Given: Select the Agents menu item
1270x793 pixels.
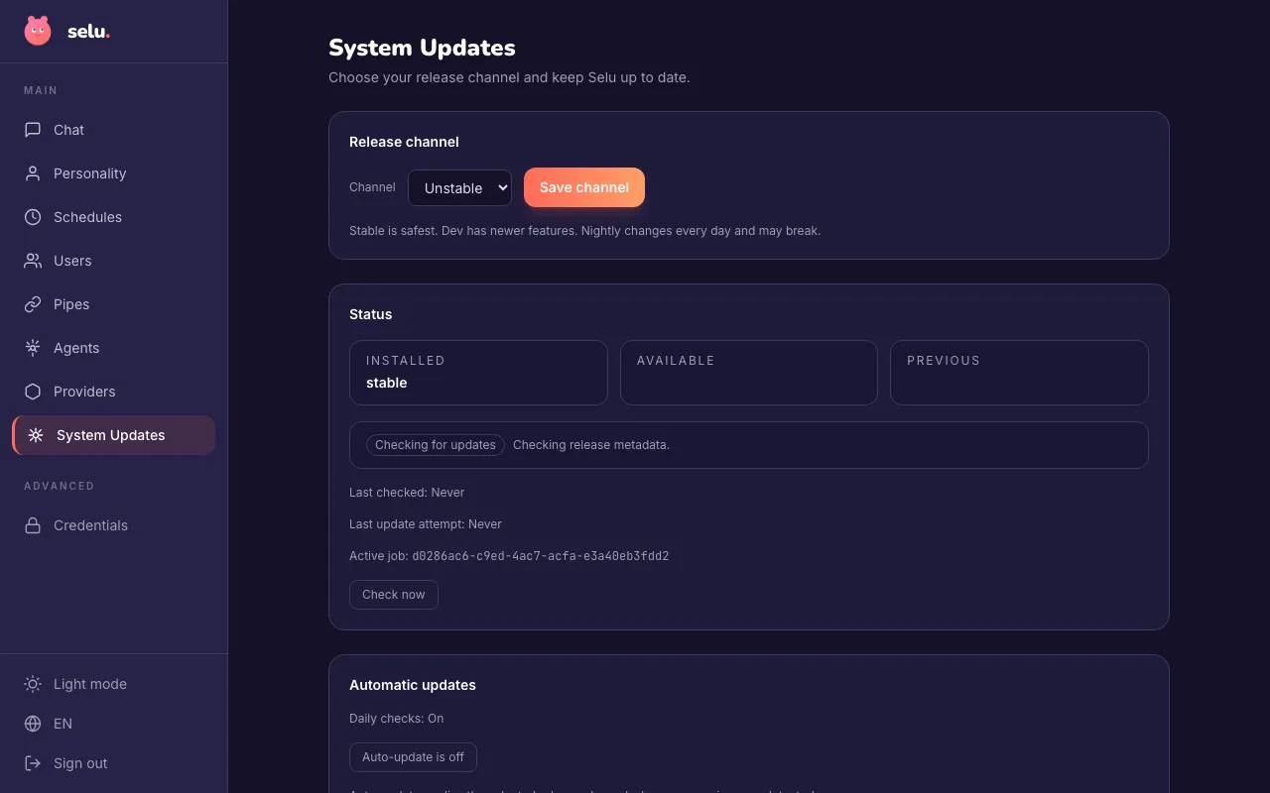Looking at the screenshot, I should tap(113, 348).
